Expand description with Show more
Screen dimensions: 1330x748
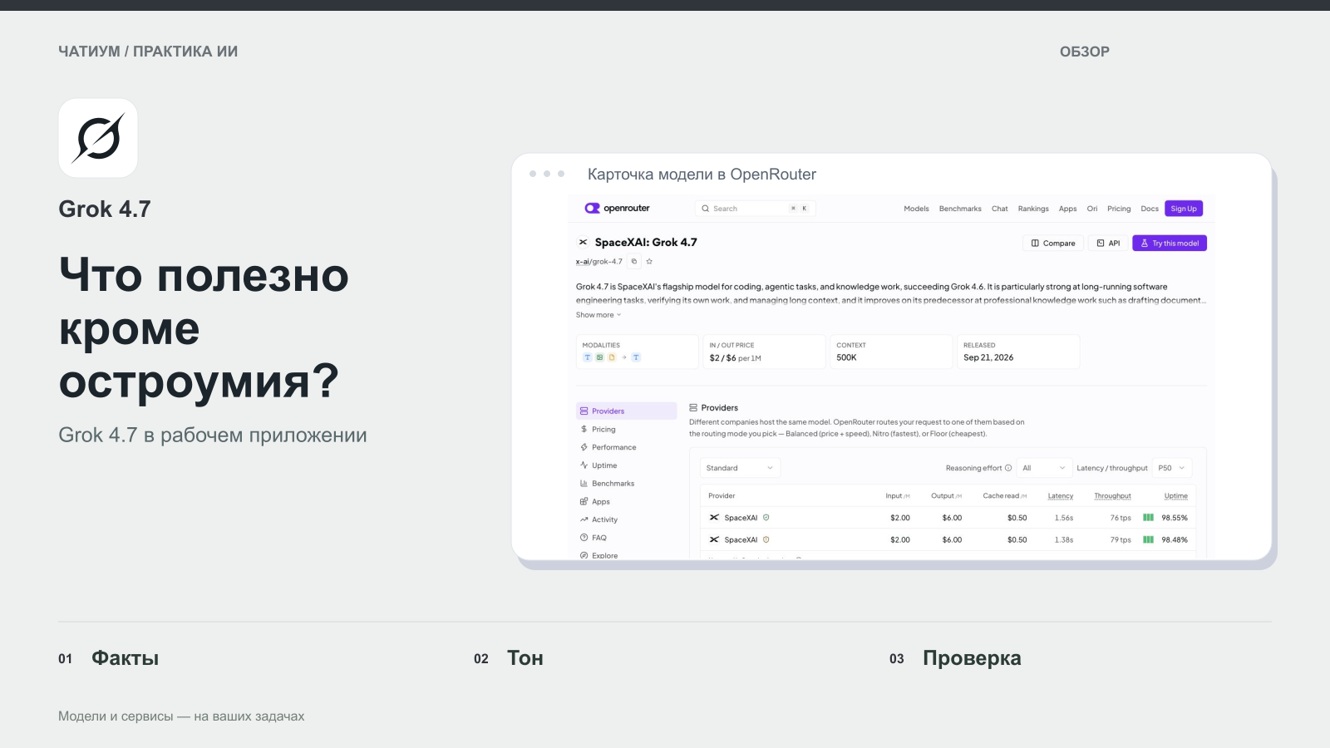coord(598,315)
